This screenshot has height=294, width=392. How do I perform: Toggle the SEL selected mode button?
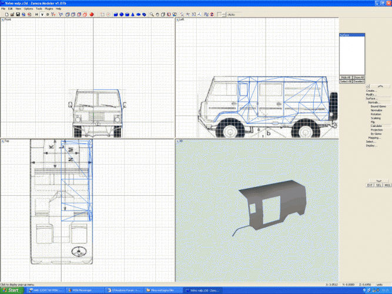pos(379,185)
